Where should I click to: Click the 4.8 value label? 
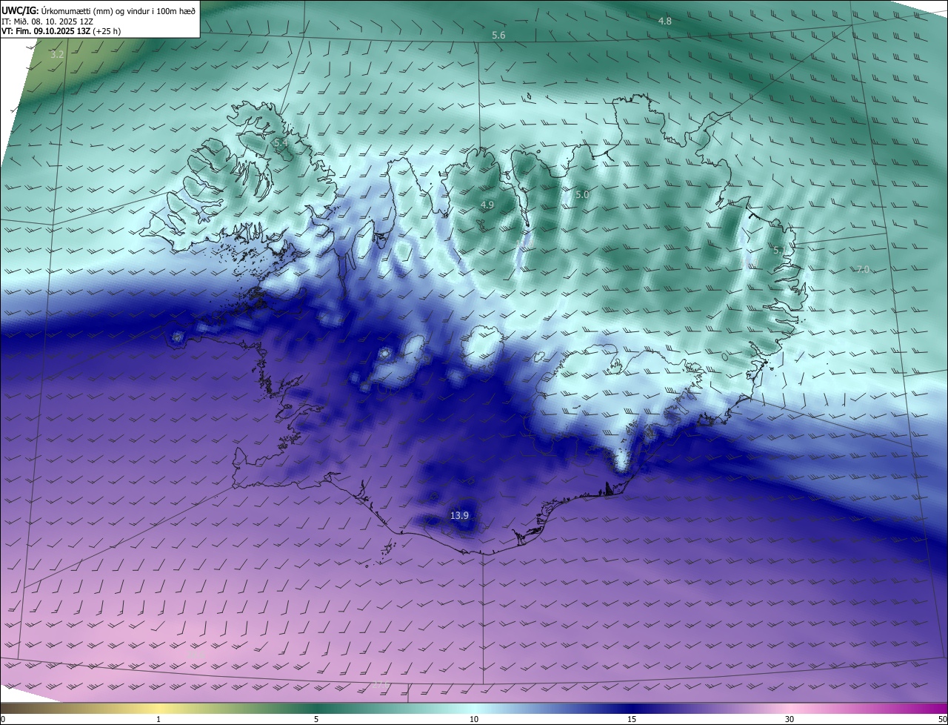tap(665, 21)
